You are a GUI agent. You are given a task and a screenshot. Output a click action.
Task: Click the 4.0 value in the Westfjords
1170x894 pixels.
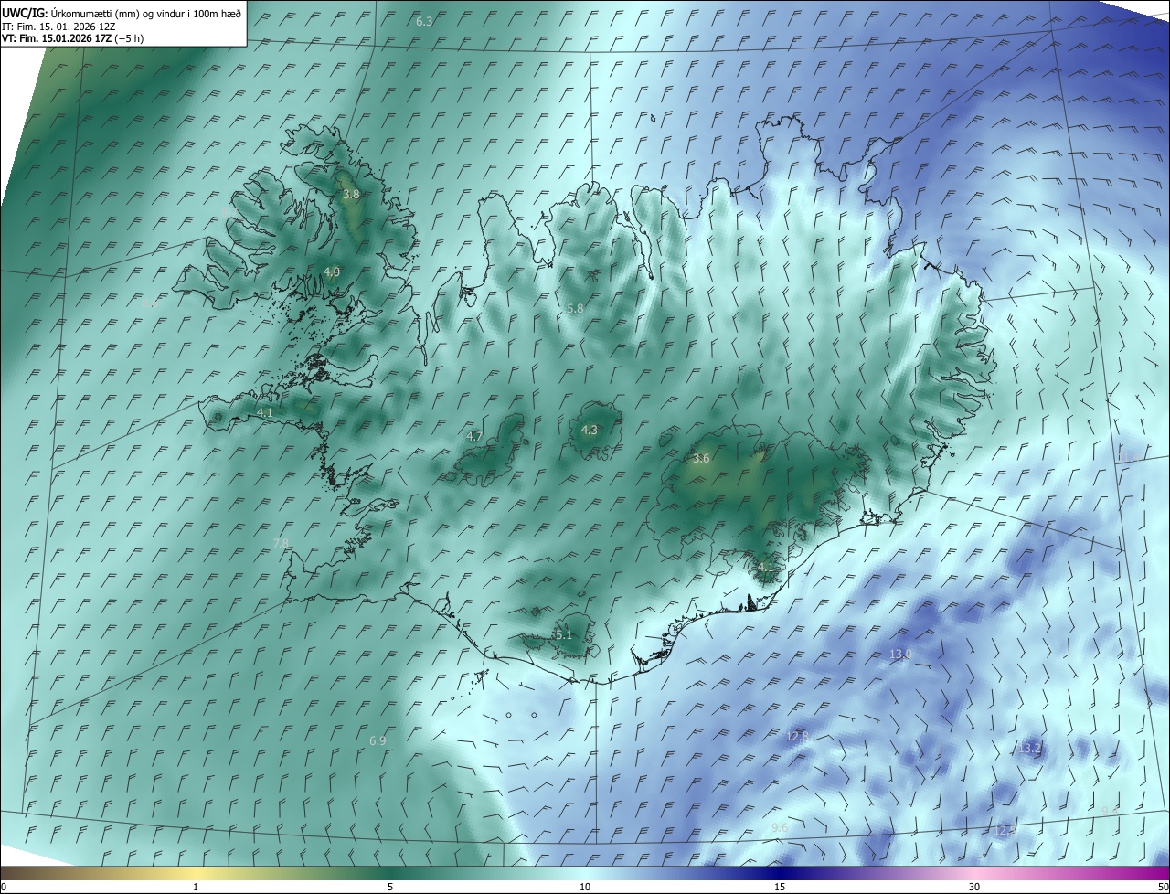tap(332, 271)
